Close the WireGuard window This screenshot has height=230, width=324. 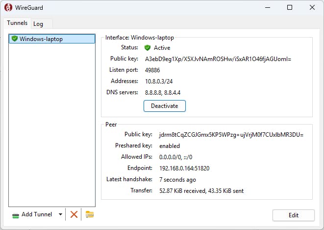[x=312, y=7]
